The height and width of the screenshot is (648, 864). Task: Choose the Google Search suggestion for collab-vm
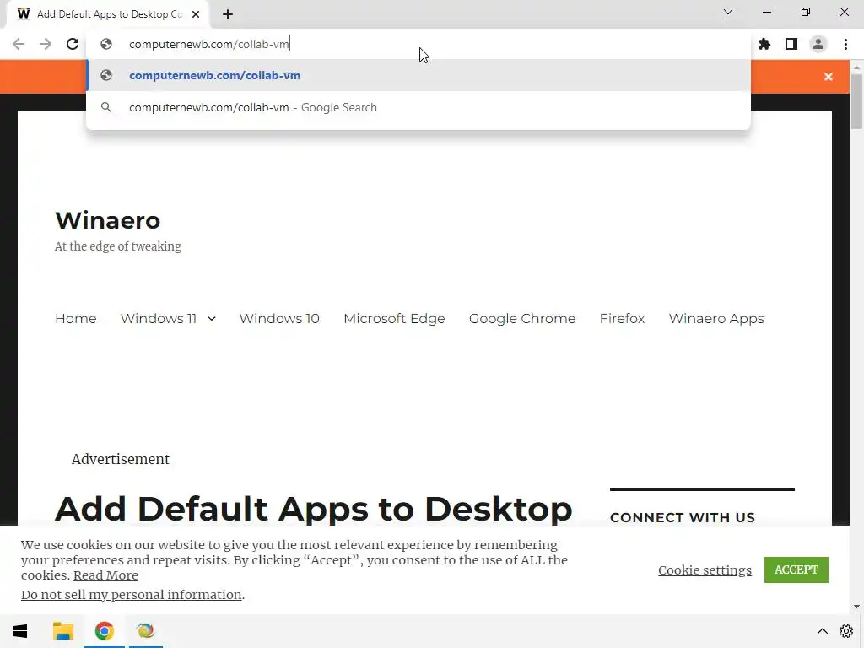point(418,107)
